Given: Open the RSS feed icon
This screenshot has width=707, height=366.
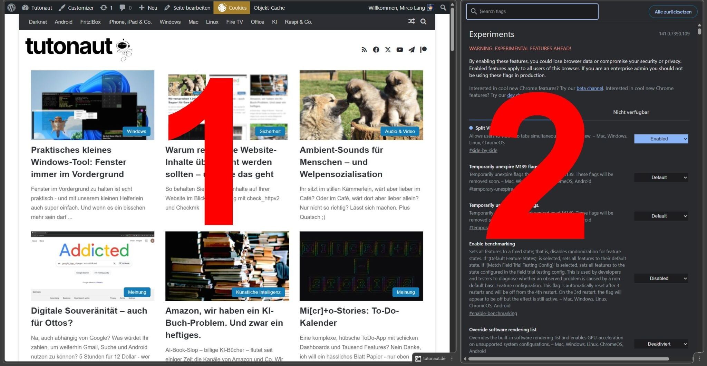Looking at the screenshot, I should 364,50.
